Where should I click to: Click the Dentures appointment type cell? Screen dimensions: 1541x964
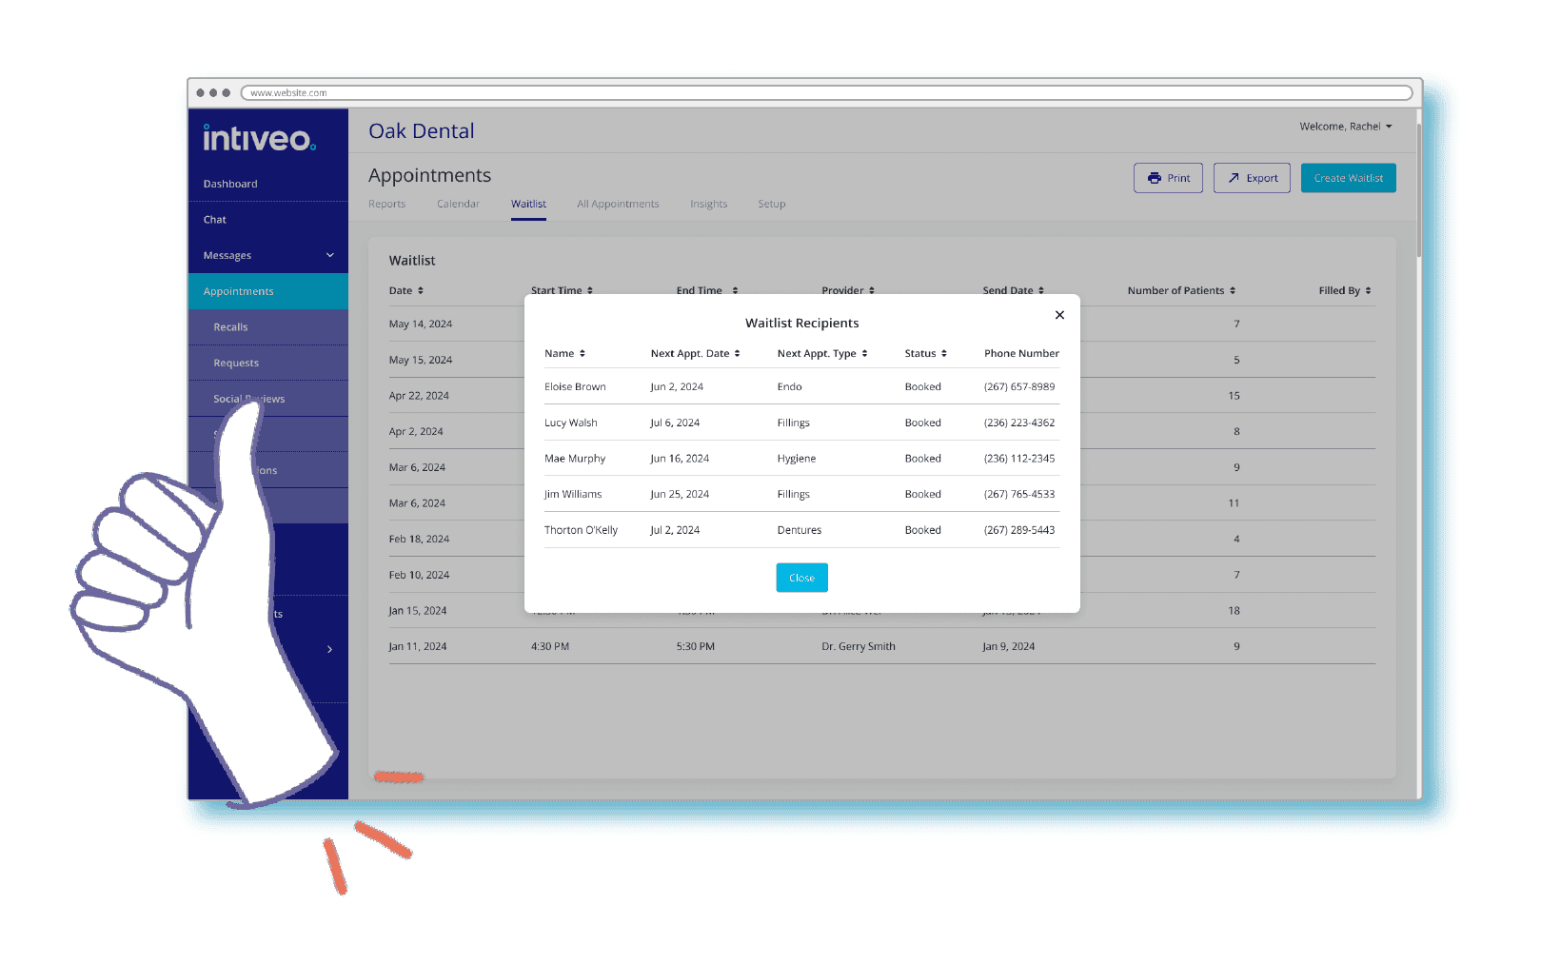point(799,531)
